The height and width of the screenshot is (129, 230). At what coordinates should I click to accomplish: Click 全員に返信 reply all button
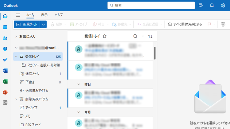(x=148, y=24)
